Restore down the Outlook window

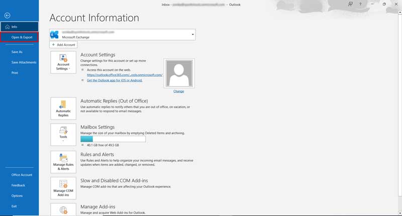(384, 5)
